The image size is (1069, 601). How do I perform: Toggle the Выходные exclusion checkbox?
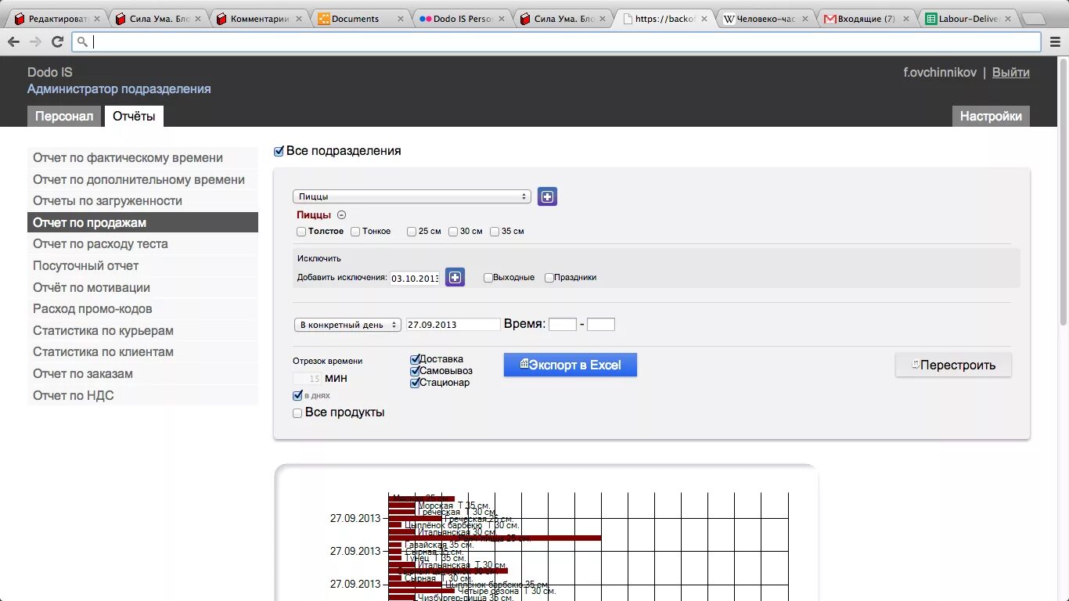click(x=488, y=277)
